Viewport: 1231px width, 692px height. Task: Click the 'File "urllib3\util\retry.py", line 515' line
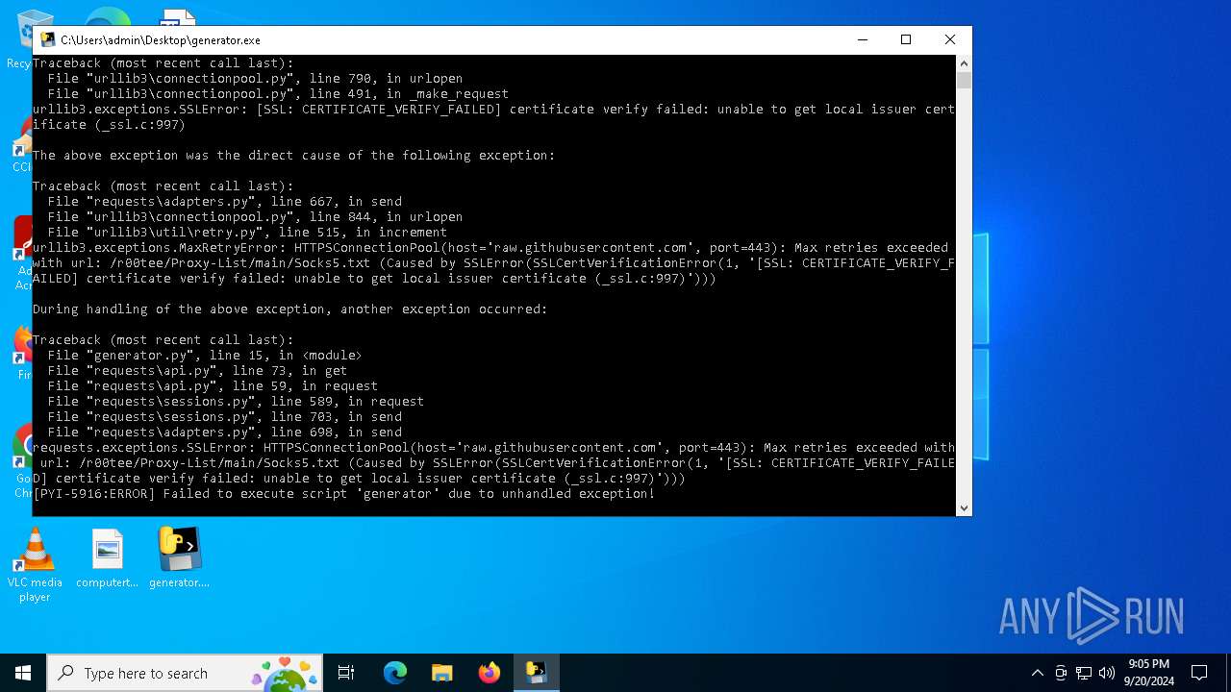click(247, 232)
